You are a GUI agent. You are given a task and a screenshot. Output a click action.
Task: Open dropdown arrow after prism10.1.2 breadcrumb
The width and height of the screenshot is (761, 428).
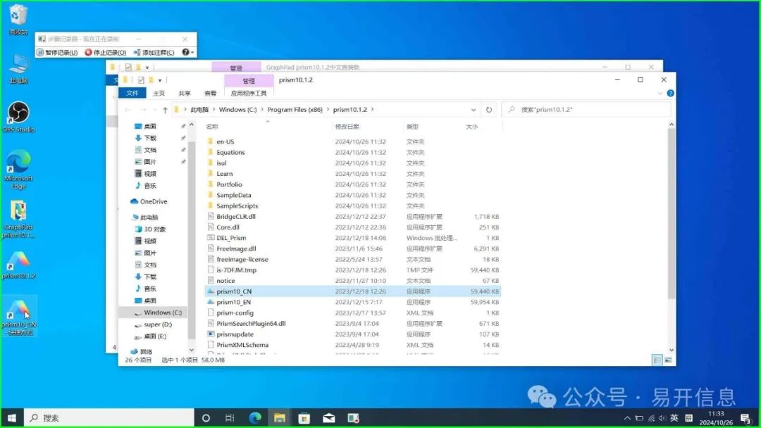372,110
